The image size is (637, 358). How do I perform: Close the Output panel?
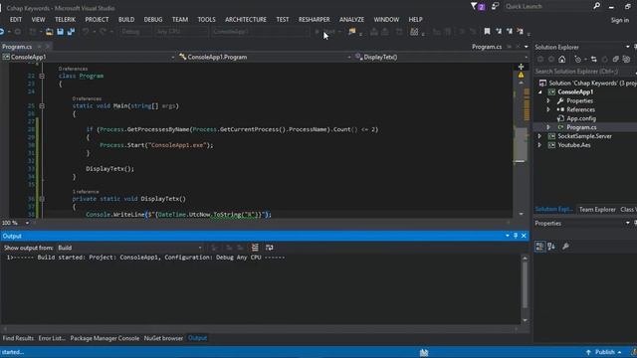coord(524,236)
